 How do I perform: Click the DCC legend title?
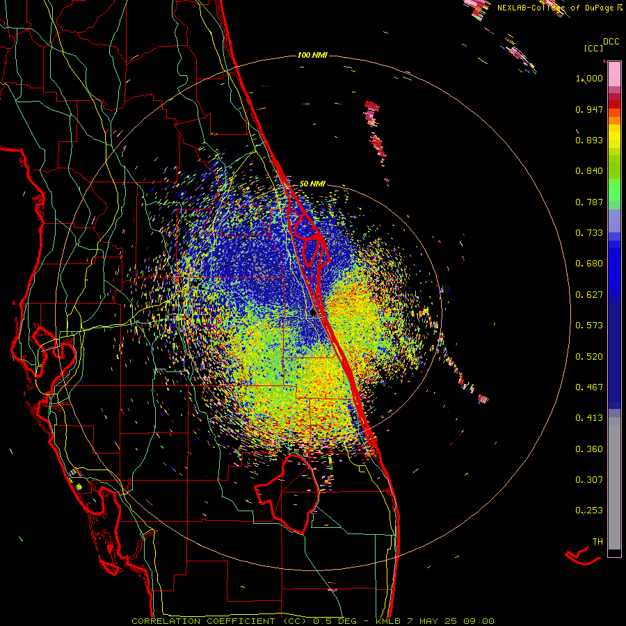pyautogui.click(x=611, y=42)
